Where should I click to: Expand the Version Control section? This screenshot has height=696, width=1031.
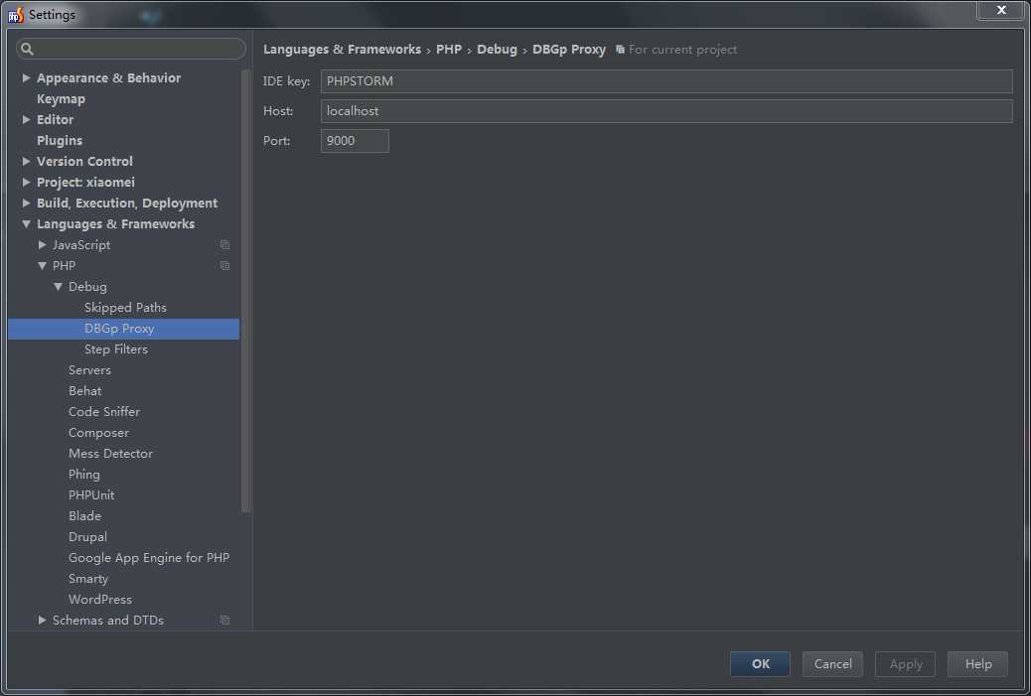[26, 161]
